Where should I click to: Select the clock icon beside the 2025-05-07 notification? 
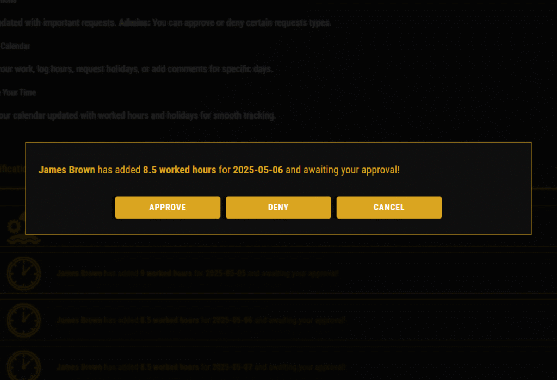tap(23, 366)
